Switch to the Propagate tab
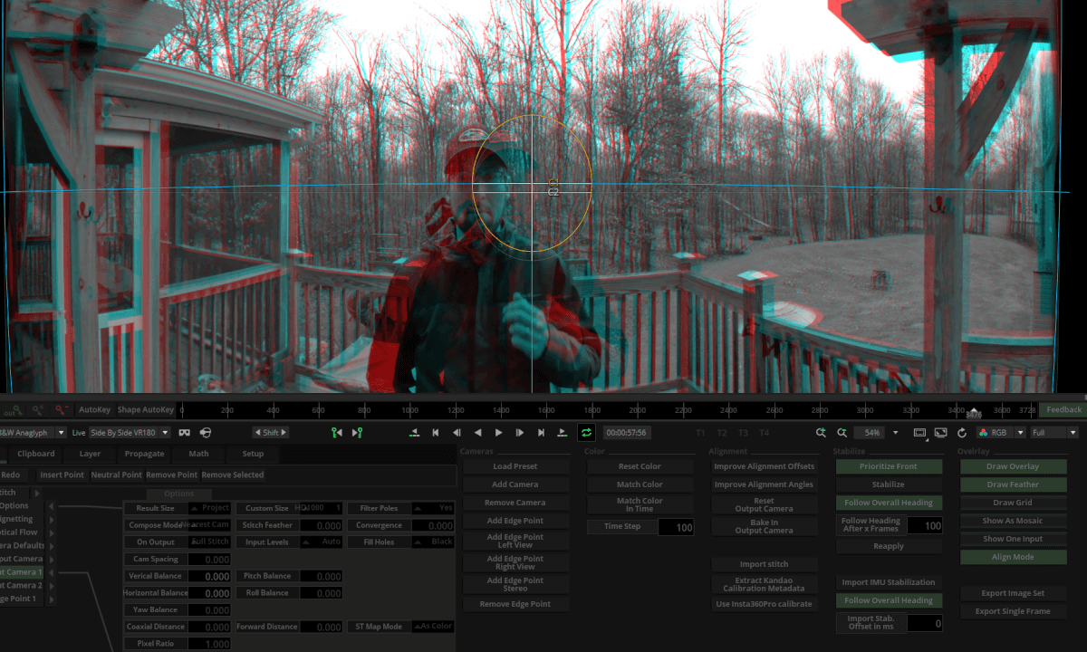 pos(144,454)
